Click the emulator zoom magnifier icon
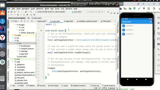This screenshot has width=160, height=90. click(x=158, y=49)
